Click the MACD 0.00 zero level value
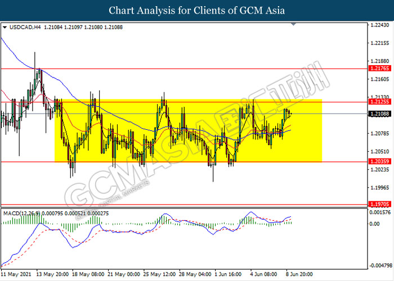394x281 pixels. click(x=375, y=224)
